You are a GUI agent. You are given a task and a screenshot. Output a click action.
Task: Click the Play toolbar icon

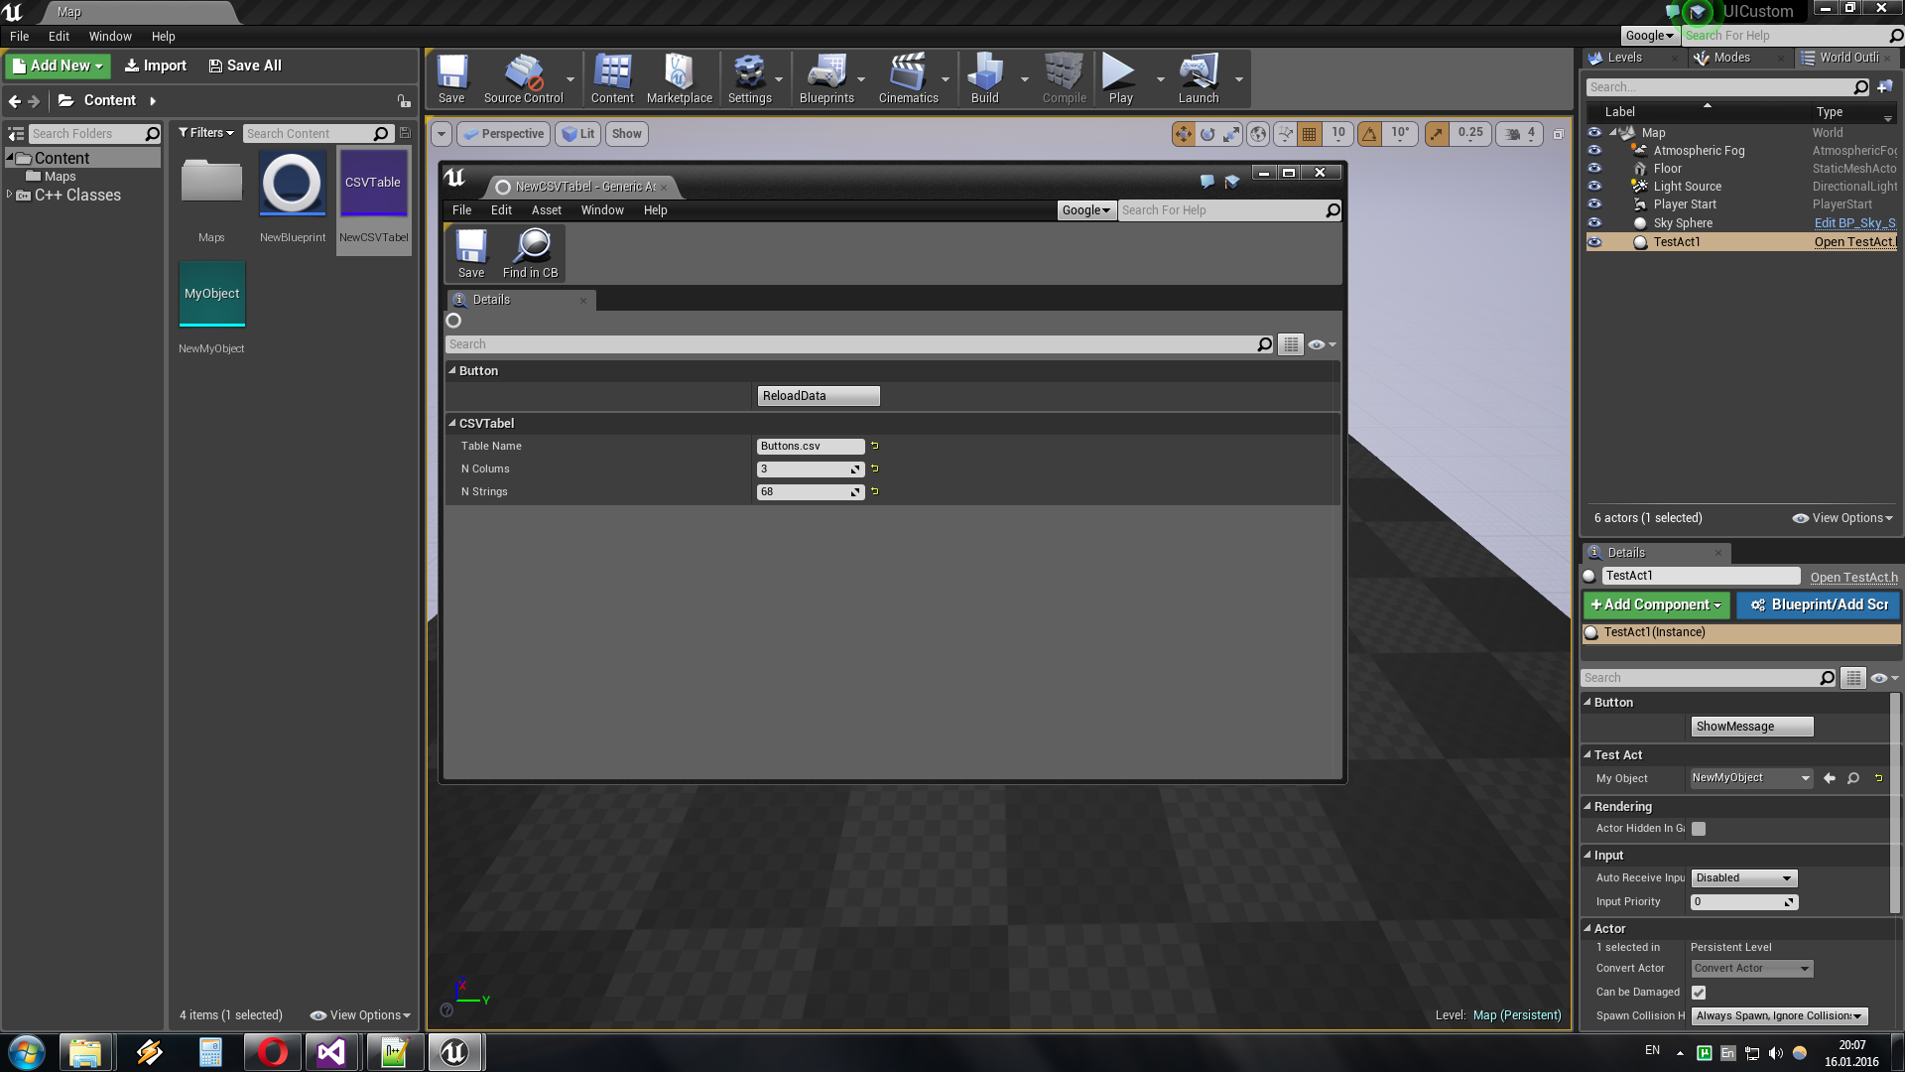(x=1120, y=79)
